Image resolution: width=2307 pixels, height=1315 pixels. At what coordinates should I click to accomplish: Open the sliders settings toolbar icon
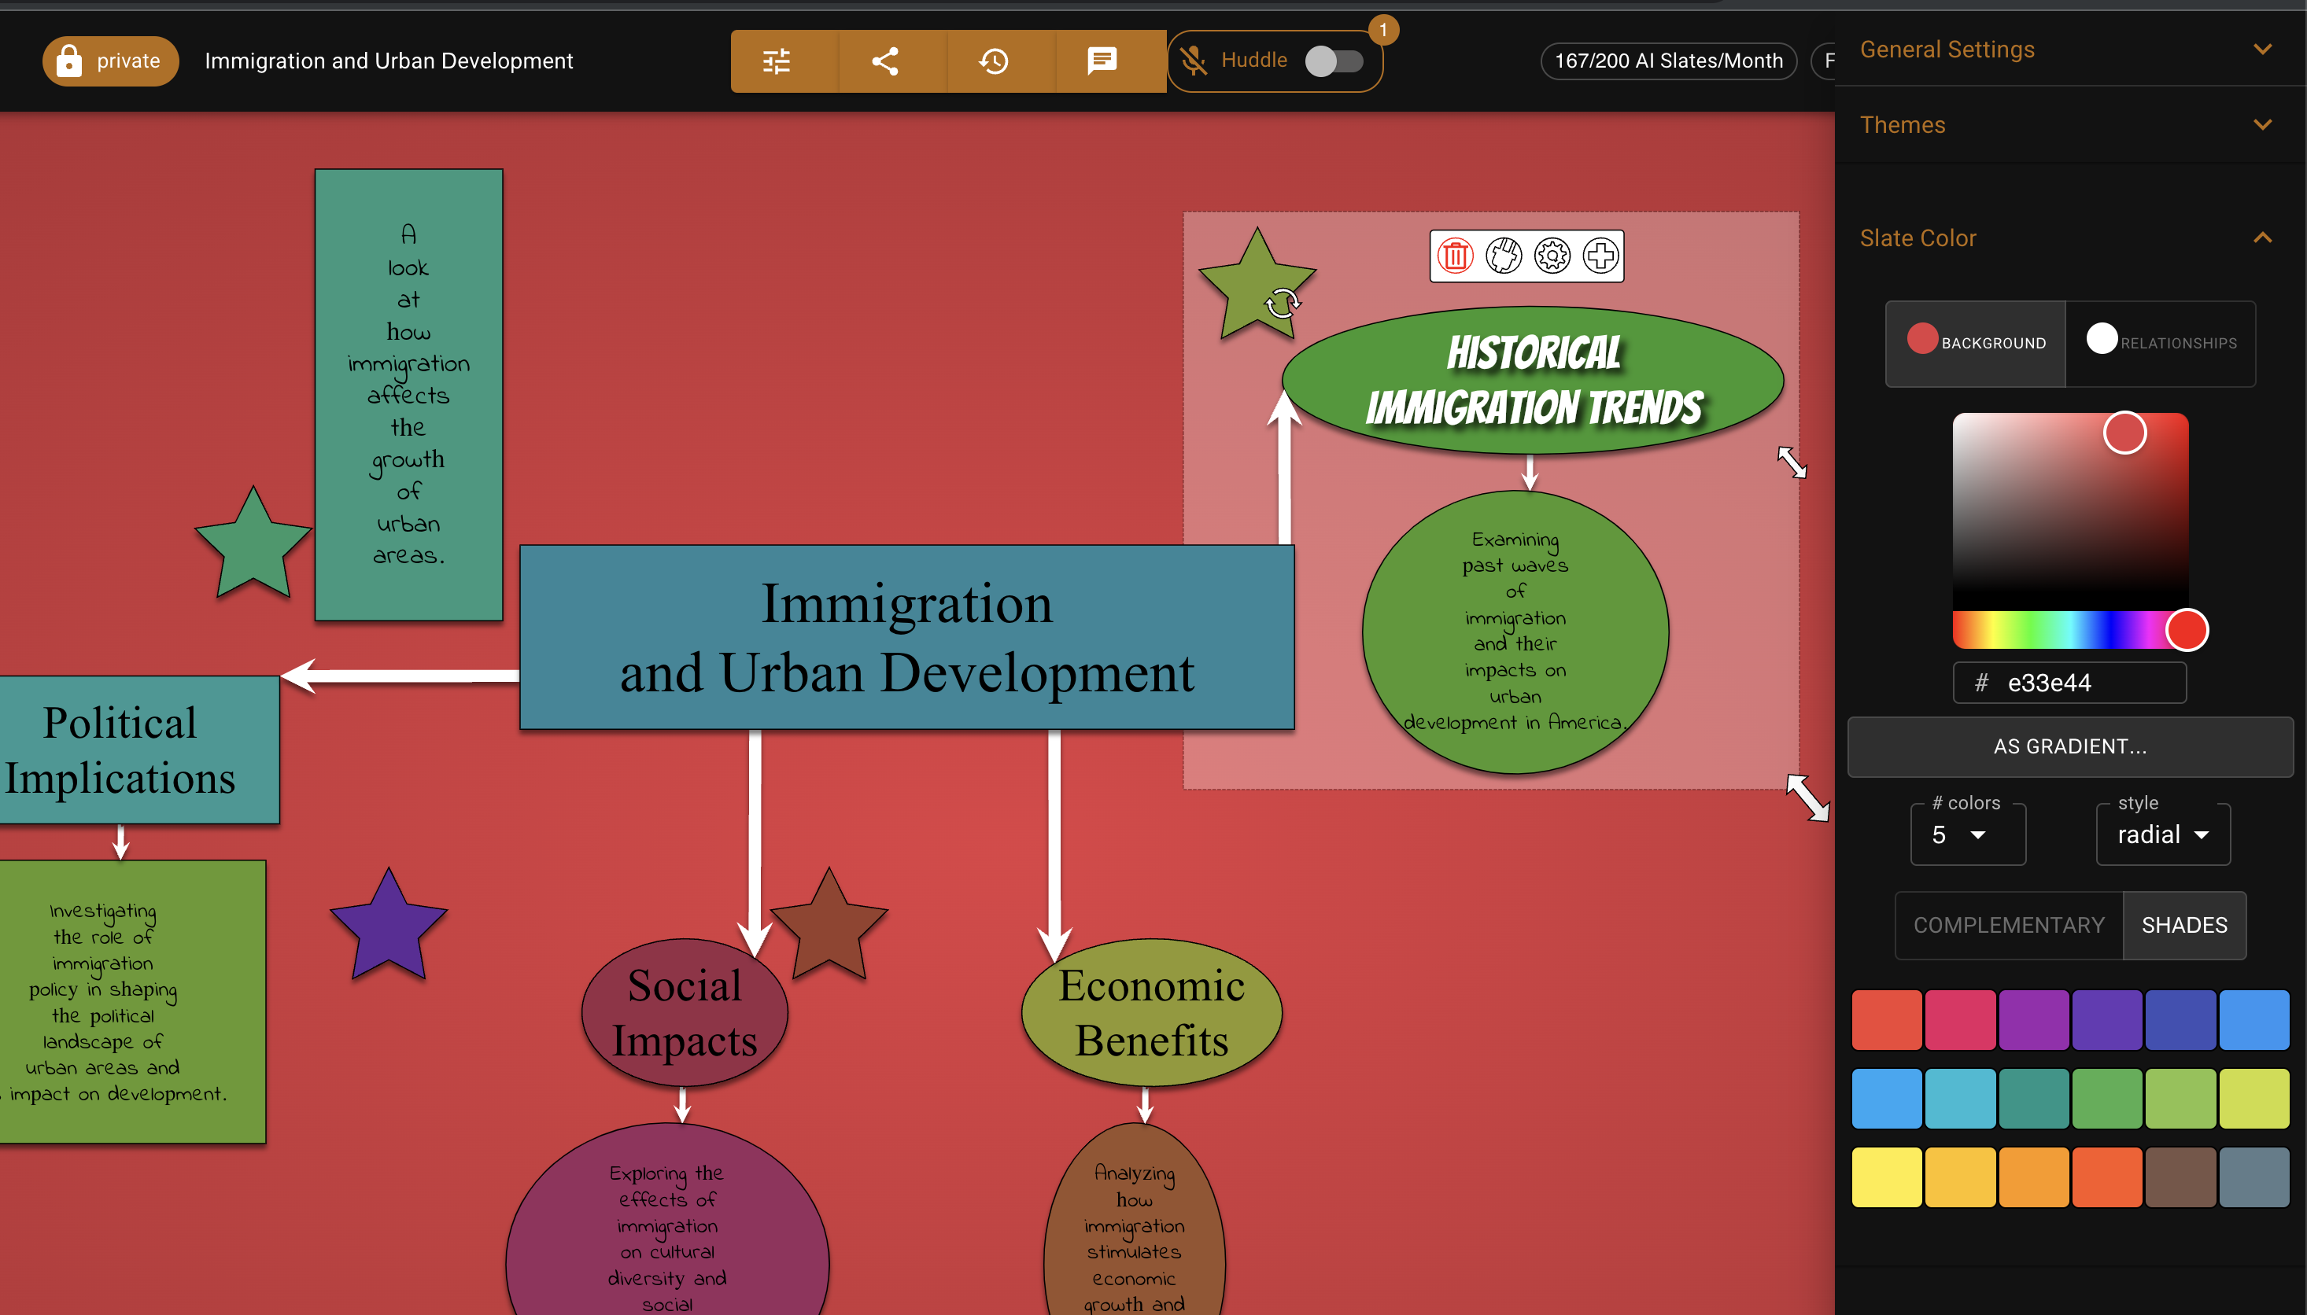pyautogui.click(x=776, y=61)
